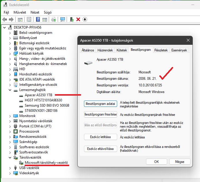The image size is (200, 182).
Task: Open the Nézet menu
Action: click(x=35, y=12)
